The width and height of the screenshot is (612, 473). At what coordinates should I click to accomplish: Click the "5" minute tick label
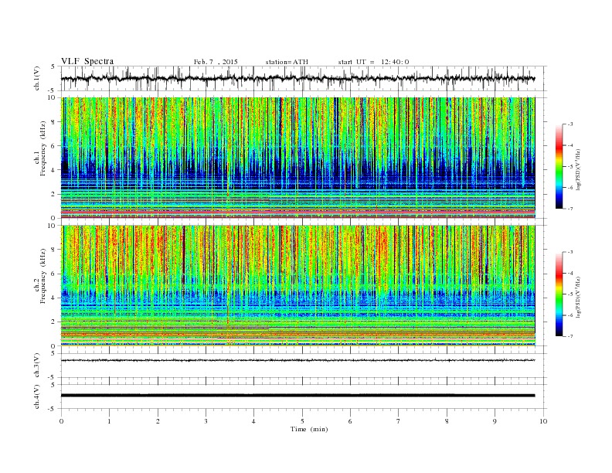pyautogui.click(x=302, y=421)
